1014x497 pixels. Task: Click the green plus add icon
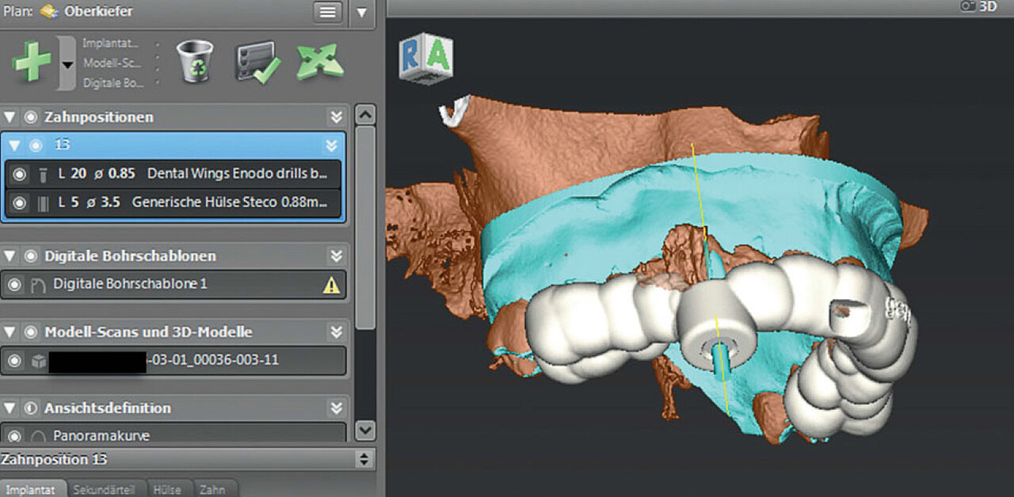(32, 62)
